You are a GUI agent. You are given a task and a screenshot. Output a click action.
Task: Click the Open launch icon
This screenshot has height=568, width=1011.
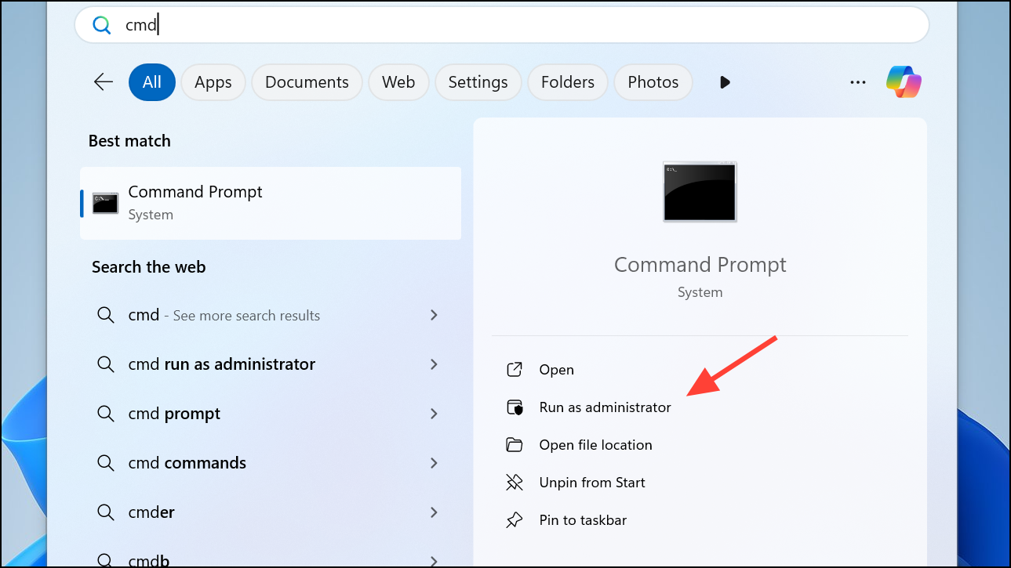[x=515, y=370]
